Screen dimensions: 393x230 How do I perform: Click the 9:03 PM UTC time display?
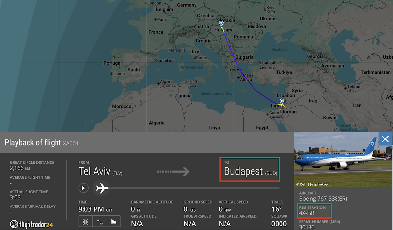tap(96, 209)
